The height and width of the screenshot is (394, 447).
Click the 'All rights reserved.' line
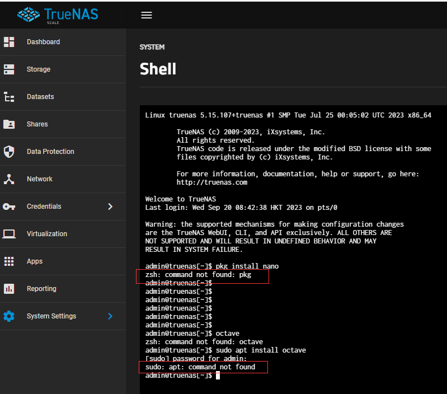[215, 140]
